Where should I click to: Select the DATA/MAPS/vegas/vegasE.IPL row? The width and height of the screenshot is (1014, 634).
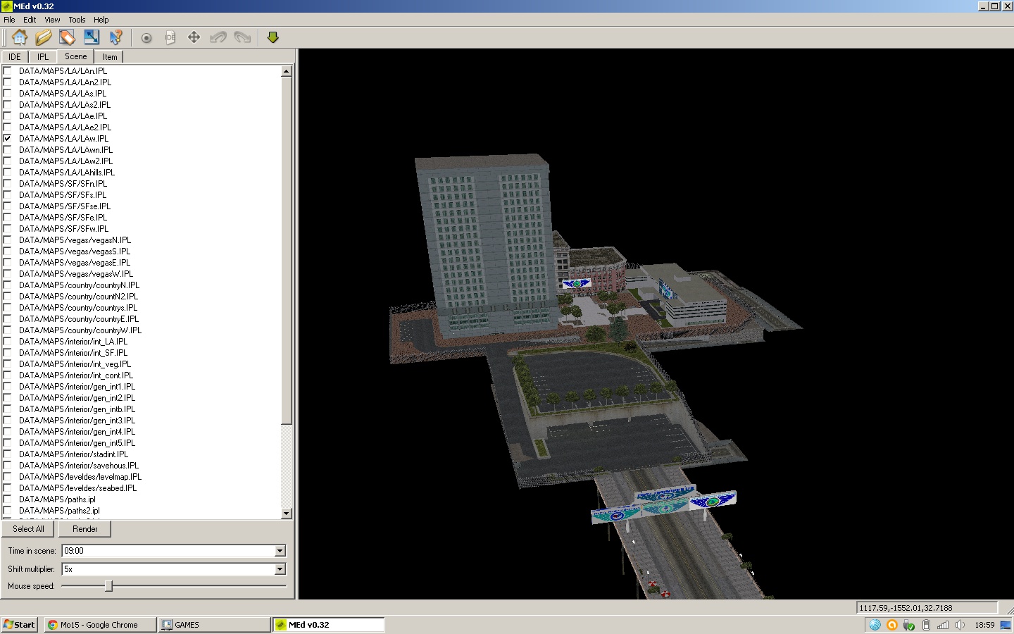[x=75, y=263]
